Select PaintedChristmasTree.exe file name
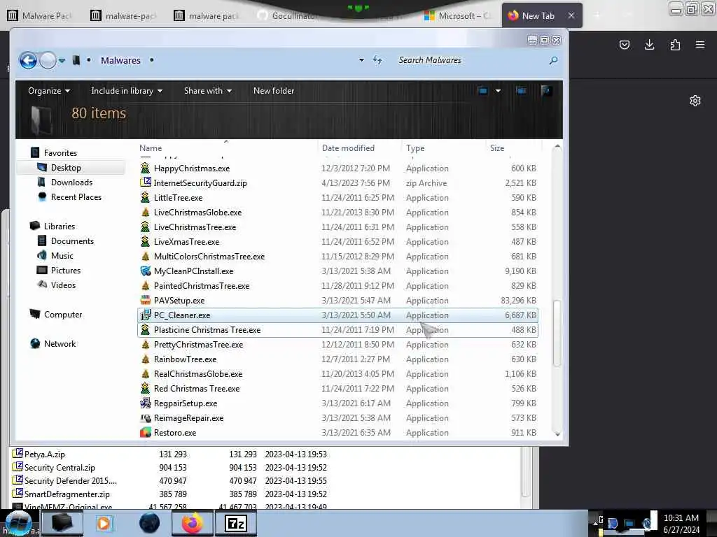 [x=202, y=286]
